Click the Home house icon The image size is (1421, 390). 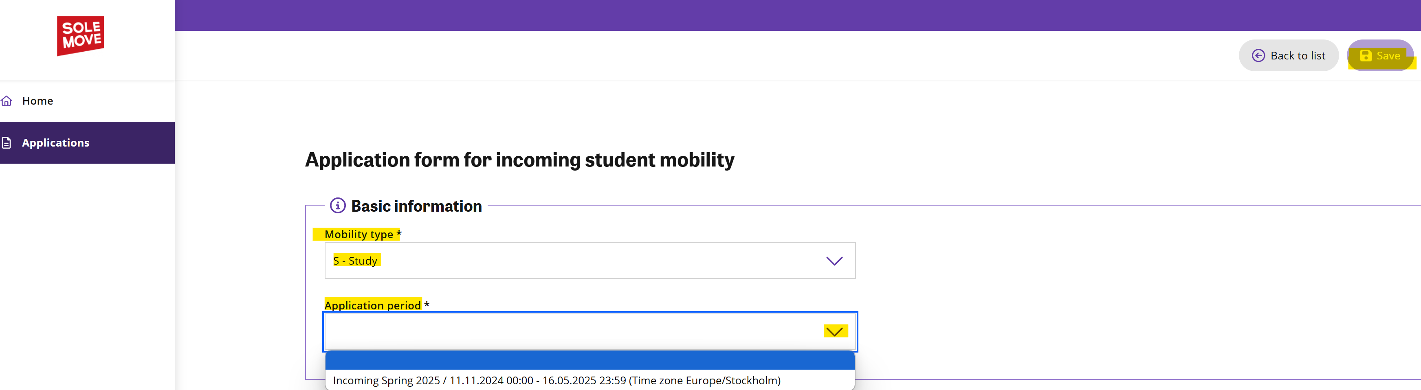click(7, 101)
